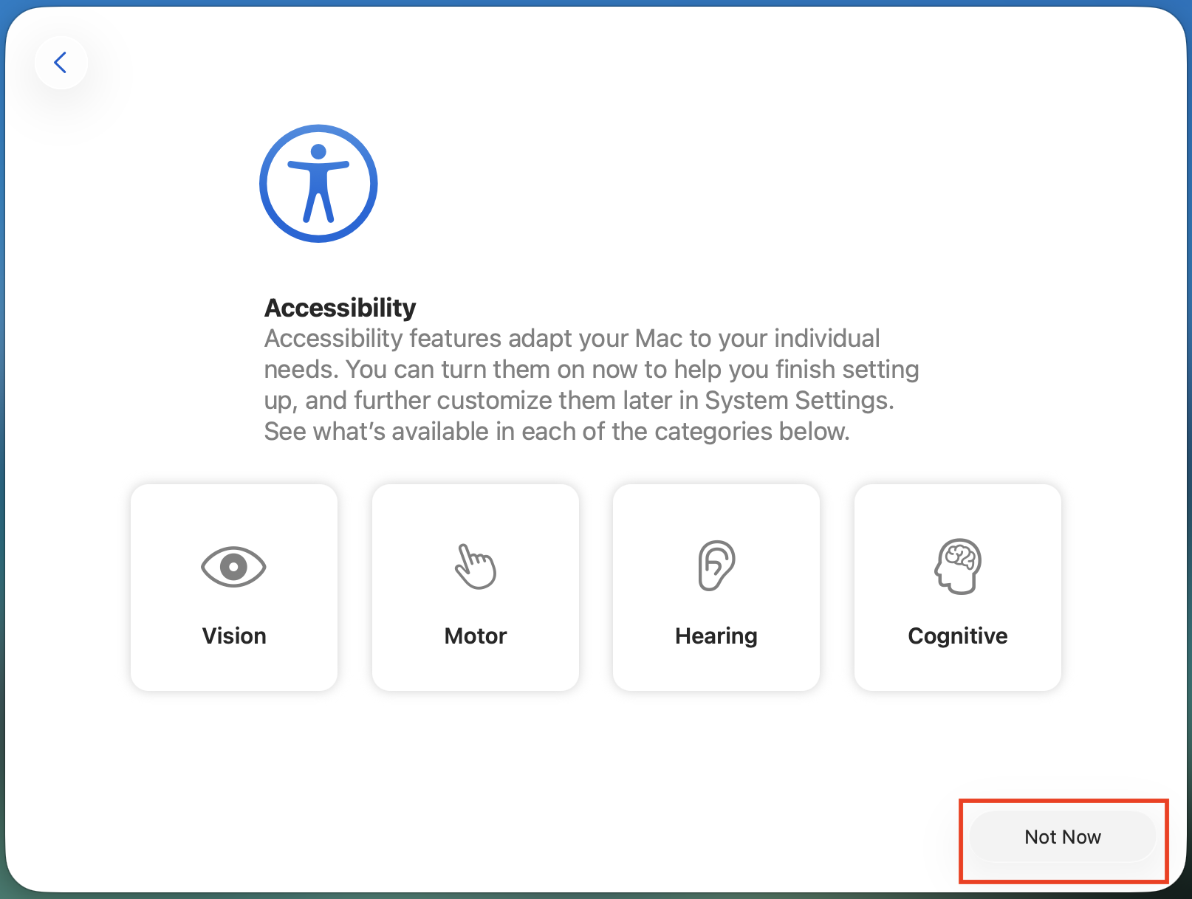The width and height of the screenshot is (1192, 899).
Task: Open the Vision accessibility category card
Action: click(x=234, y=588)
